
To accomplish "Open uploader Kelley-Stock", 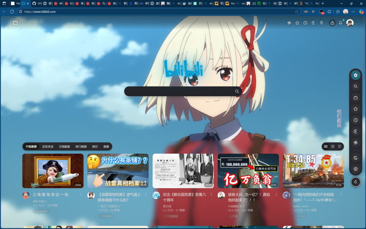I will pos(301,206).
